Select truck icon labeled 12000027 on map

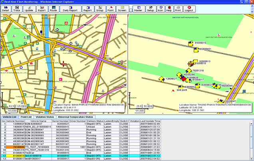pyautogui.click(x=161, y=79)
